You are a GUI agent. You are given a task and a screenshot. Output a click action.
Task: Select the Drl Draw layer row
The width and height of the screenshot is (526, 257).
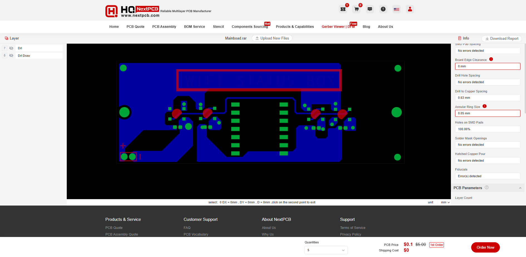coord(39,56)
